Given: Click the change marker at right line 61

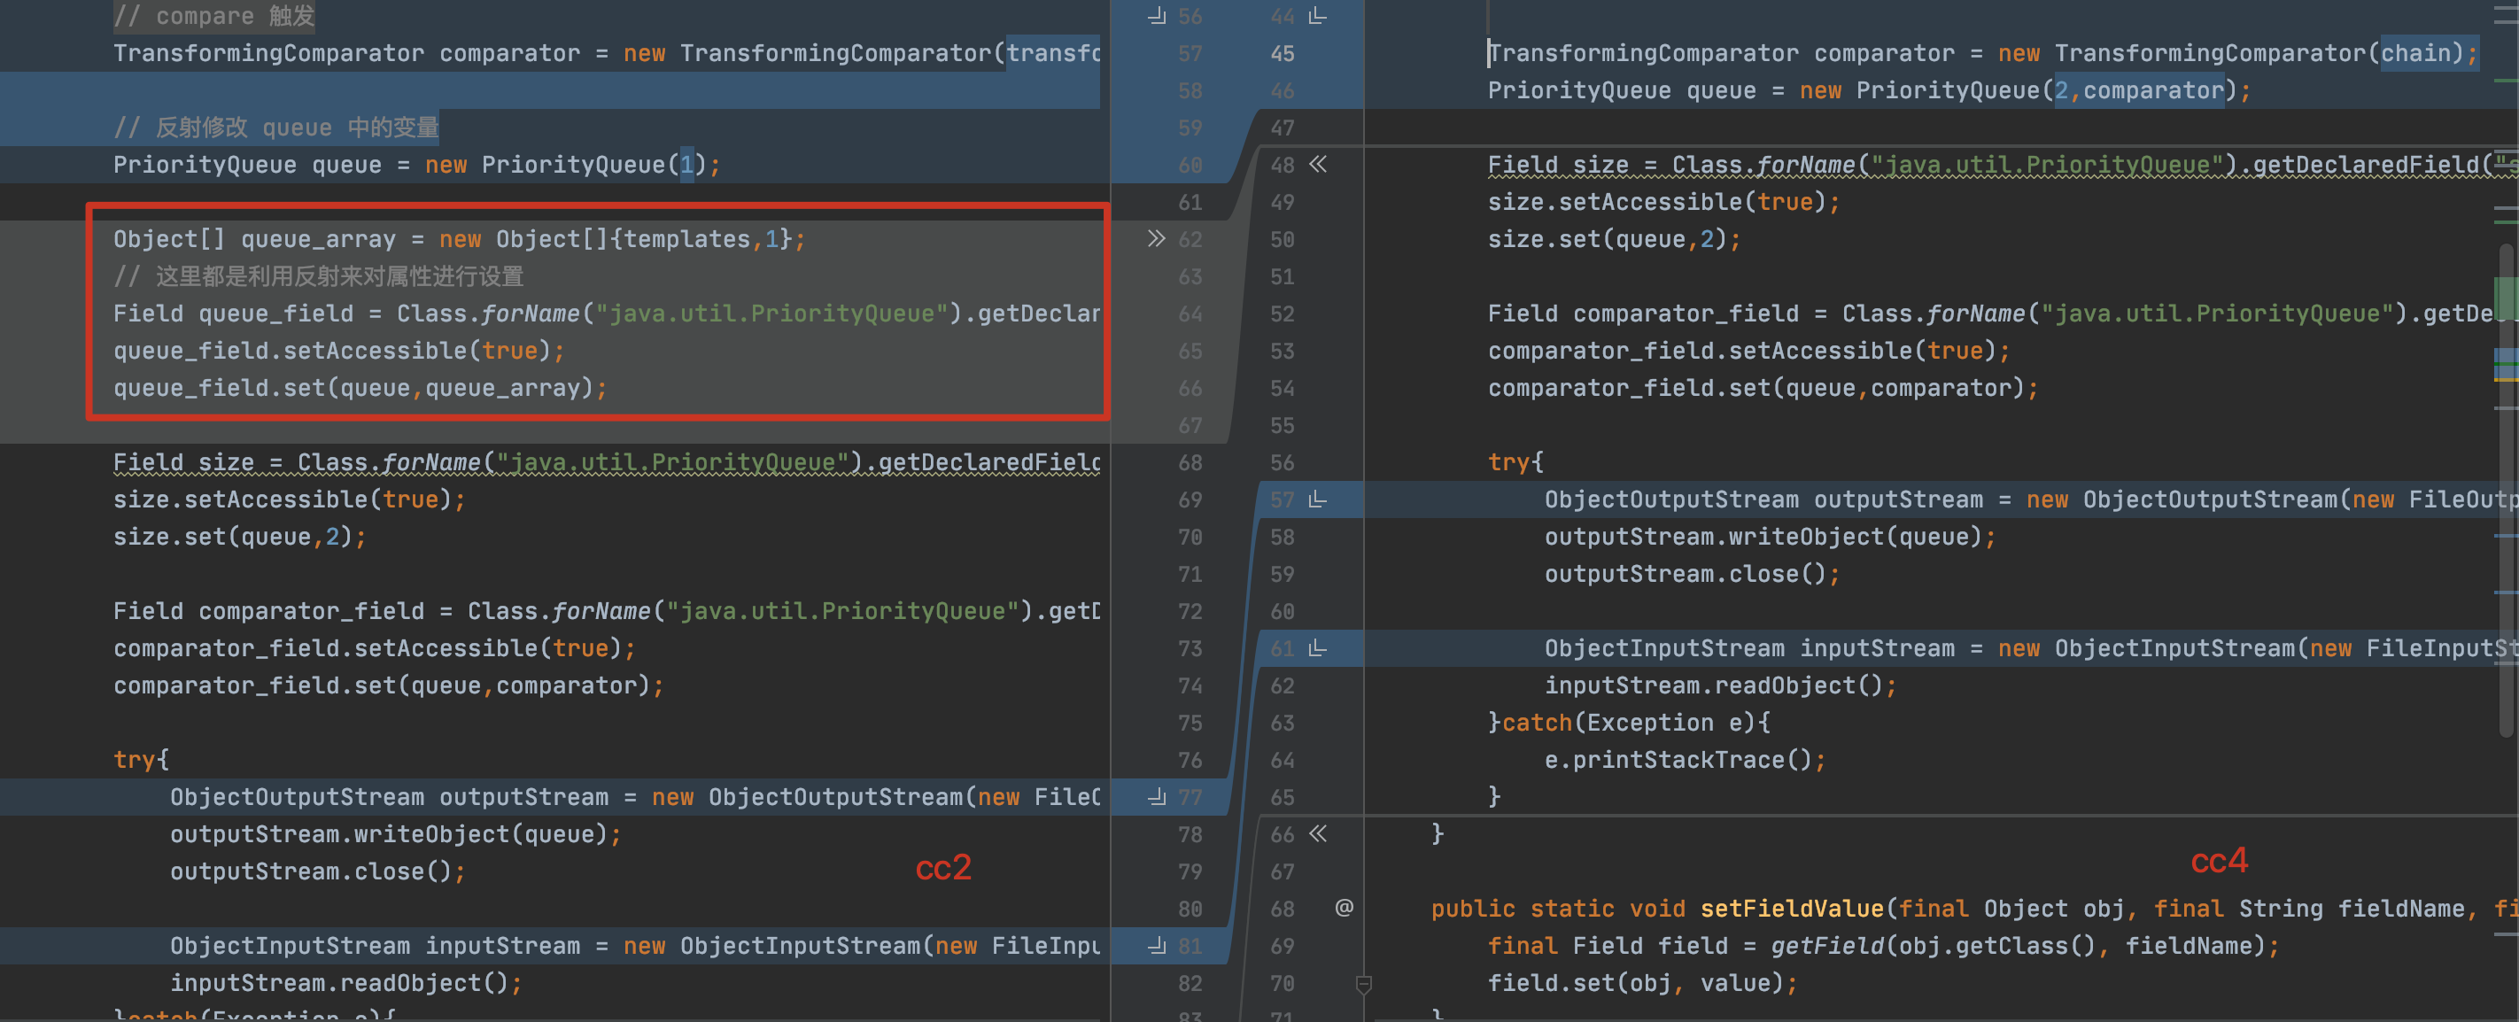Looking at the screenshot, I should [1318, 648].
